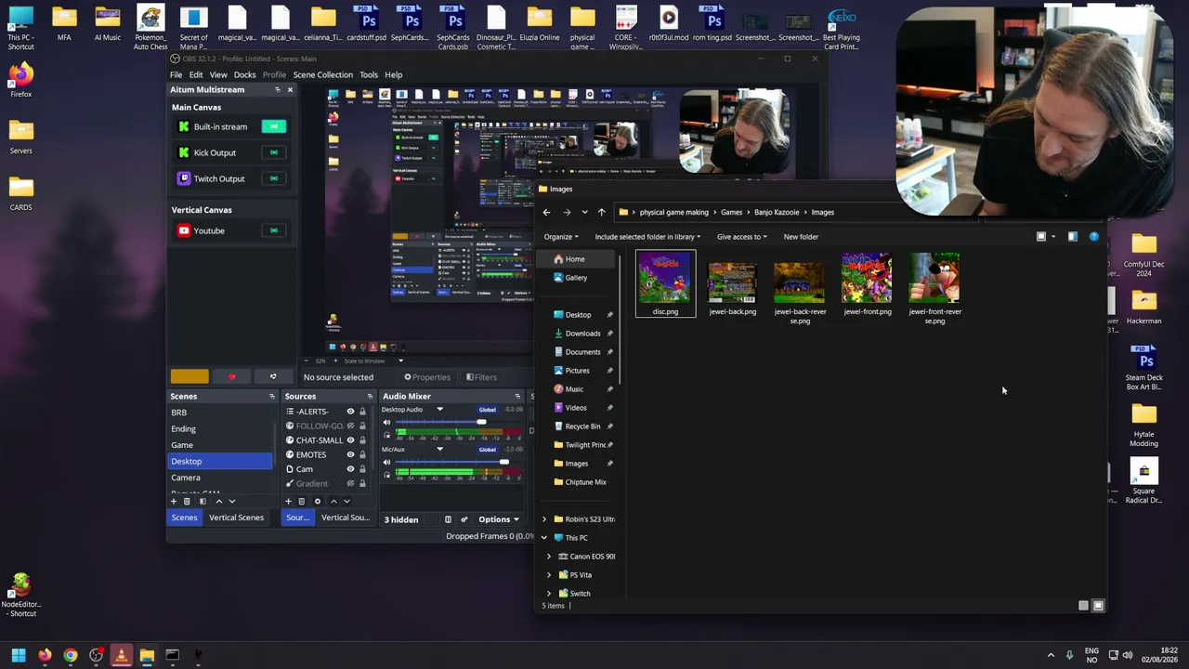The image size is (1189, 669).
Task: Expand the Canon EOS tree item
Action: [x=548, y=557]
